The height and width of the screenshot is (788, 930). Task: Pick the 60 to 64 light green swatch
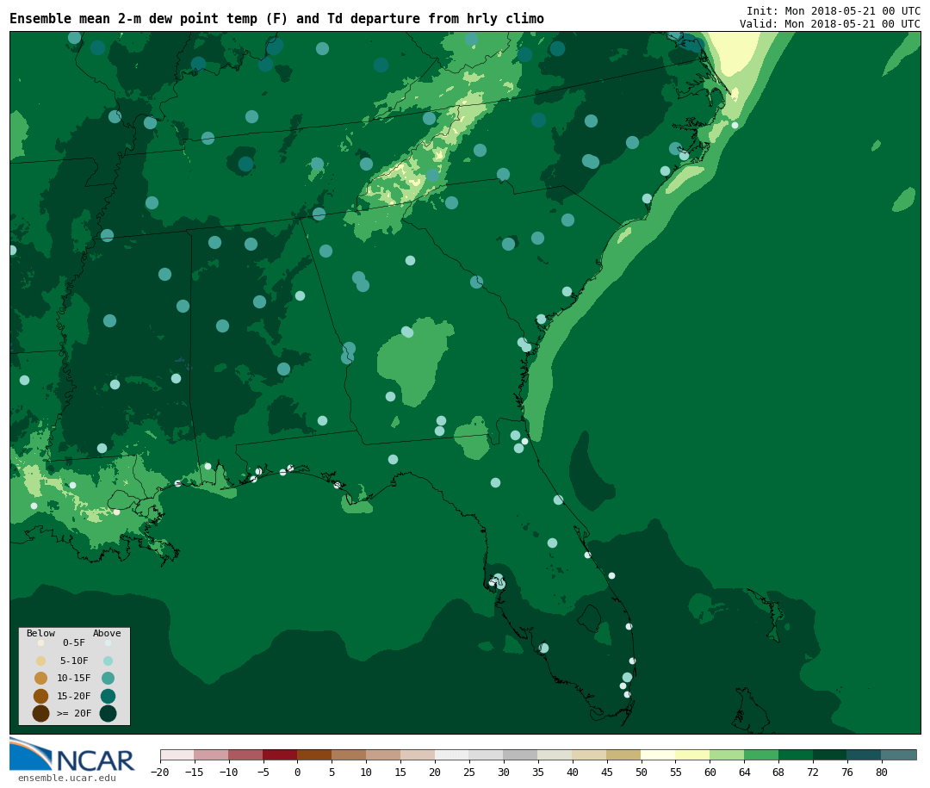[727, 754]
